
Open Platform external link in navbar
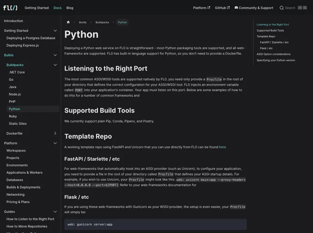pos(201,8)
